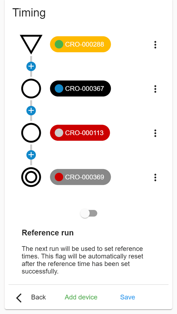The image size is (177, 314).
Task: Select the yellow CRO-000288 device chip
Action: [80, 44]
